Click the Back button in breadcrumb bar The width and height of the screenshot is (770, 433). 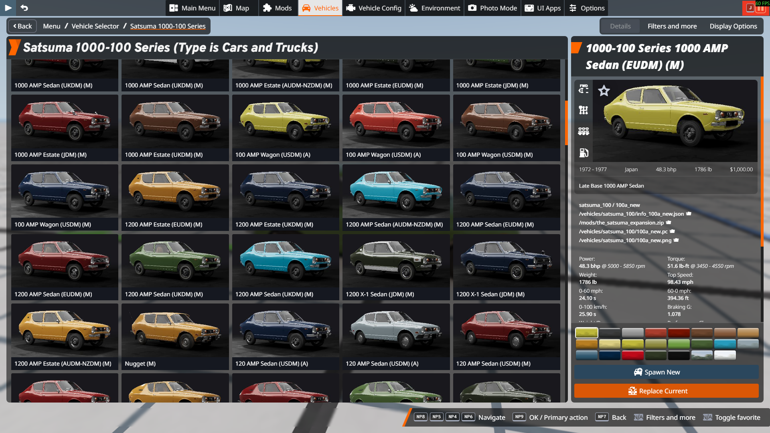[x=22, y=26]
